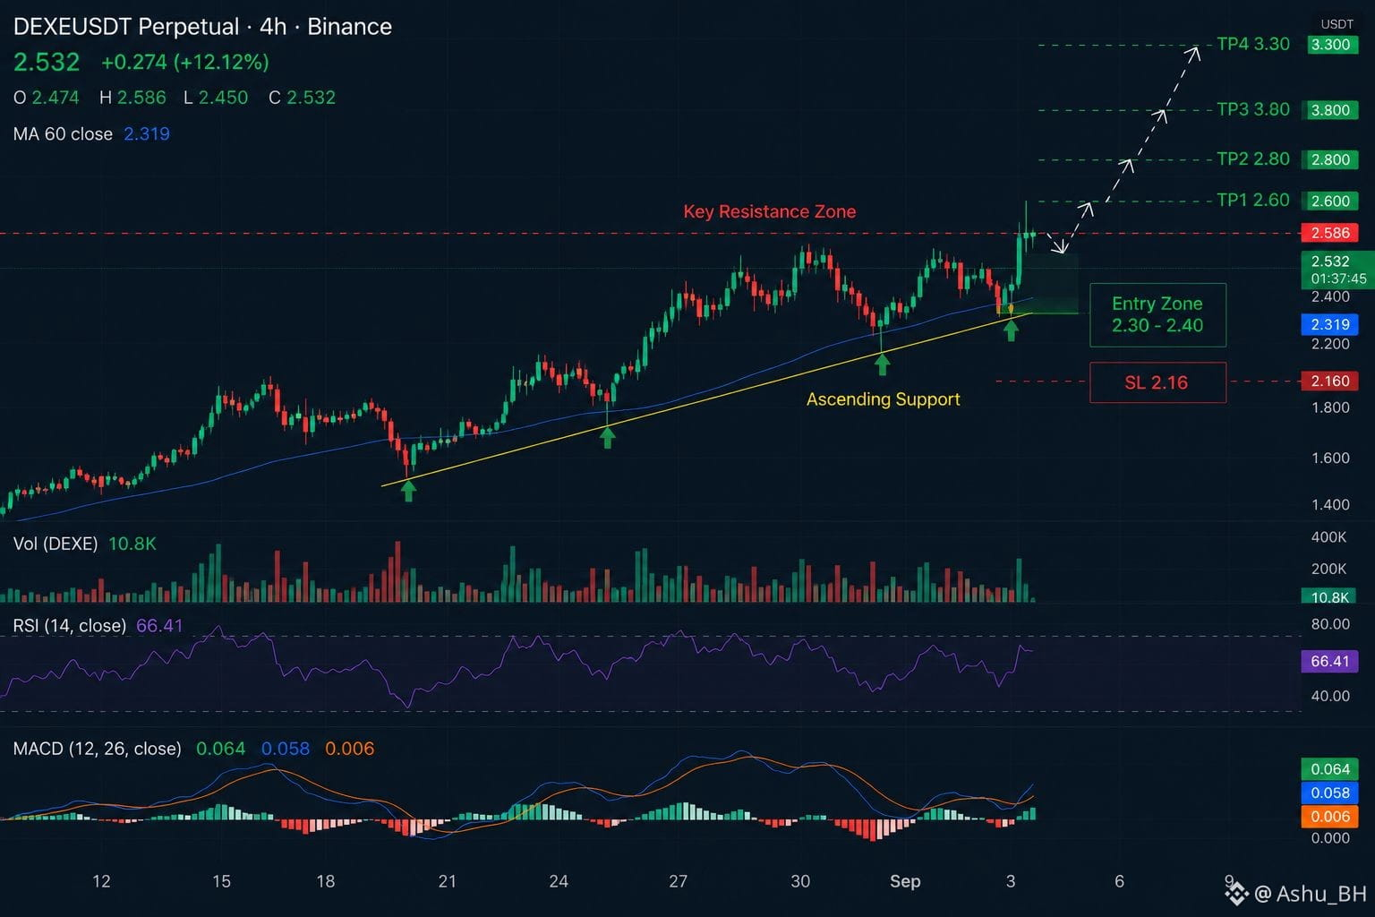Click the date label 18 on the time axis
The image size is (1375, 917).
point(326,881)
